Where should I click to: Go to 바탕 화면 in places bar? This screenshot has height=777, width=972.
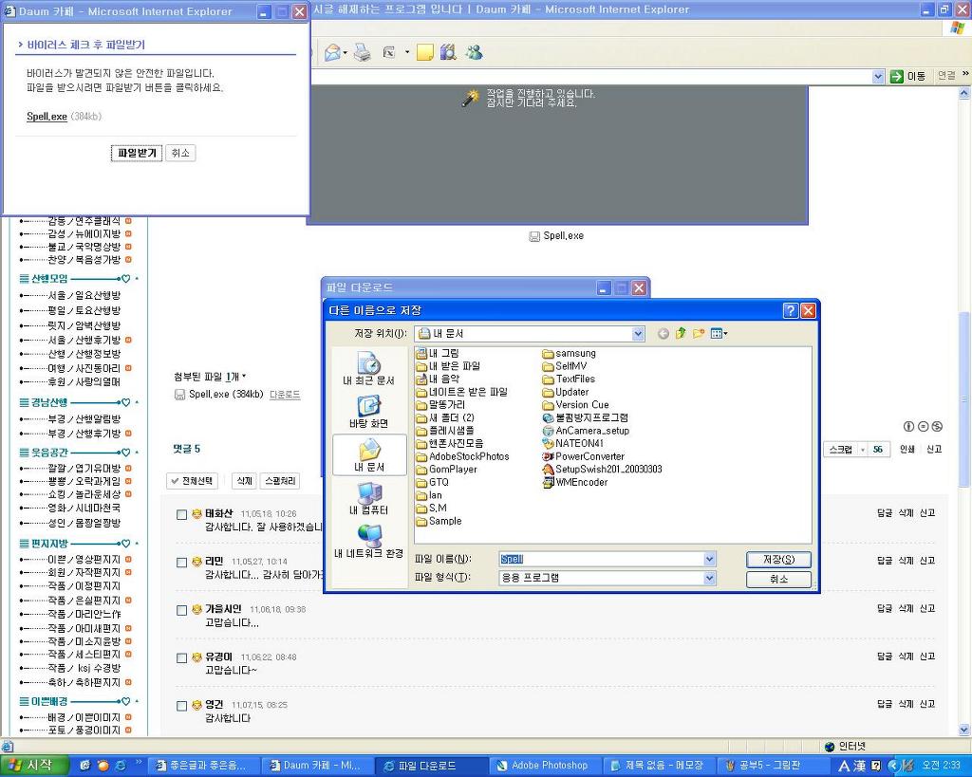click(368, 411)
